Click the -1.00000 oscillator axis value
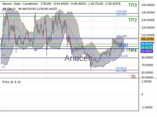Screen dimensions: 157x117 tap(147, 107)
